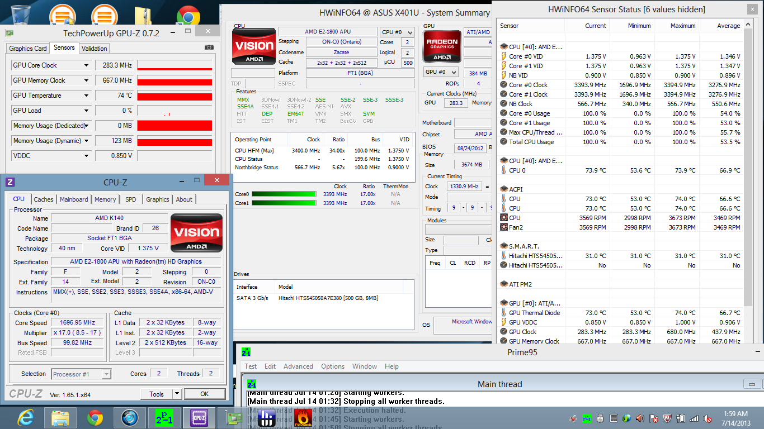Click the GPU-Z title bar graphics card icon
764x429 pixels.
click(x=9, y=34)
